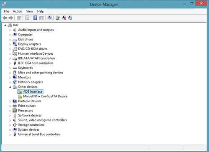Click Show/Hide console tree toolbar icon

pos(19,18)
